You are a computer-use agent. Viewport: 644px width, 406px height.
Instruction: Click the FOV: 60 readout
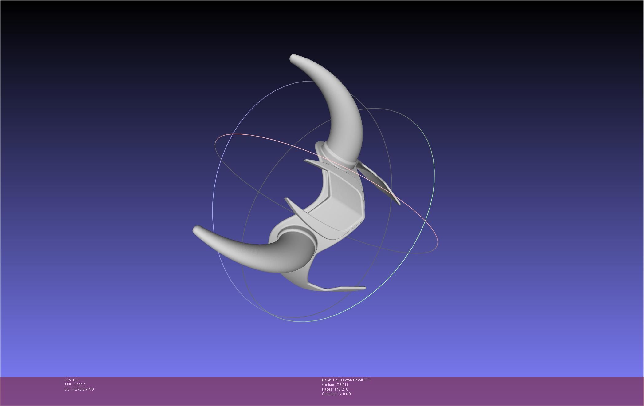[x=71, y=380]
